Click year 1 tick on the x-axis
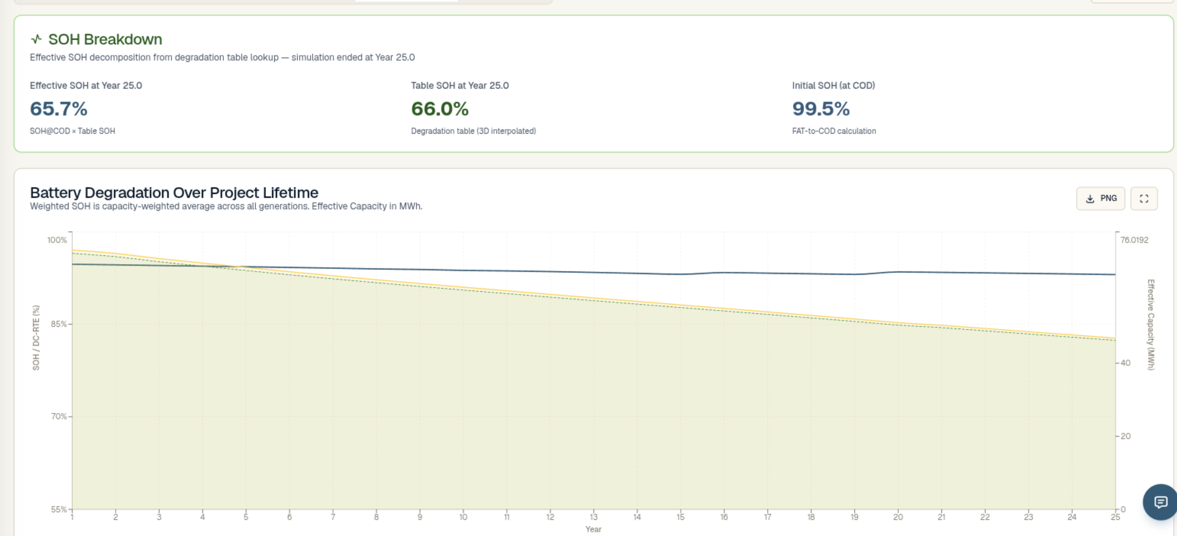The height and width of the screenshot is (536, 1177). pyautogui.click(x=72, y=517)
